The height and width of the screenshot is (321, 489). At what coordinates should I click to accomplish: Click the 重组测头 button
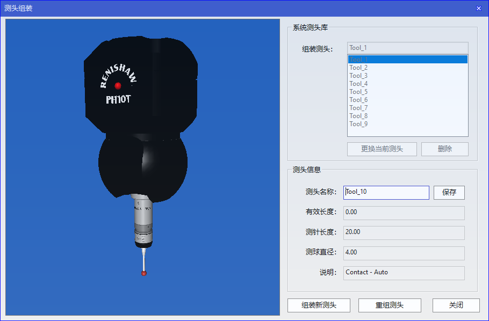pyautogui.click(x=390, y=305)
